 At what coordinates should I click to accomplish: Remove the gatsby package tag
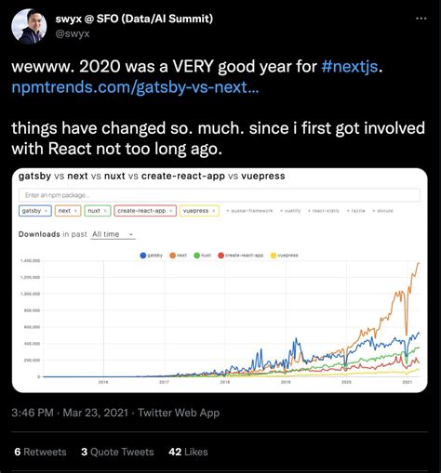(47, 211)
